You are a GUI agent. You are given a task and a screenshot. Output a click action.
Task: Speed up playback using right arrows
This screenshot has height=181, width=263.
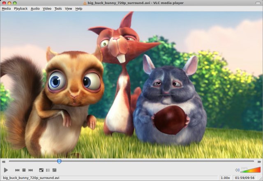point(259,162)
